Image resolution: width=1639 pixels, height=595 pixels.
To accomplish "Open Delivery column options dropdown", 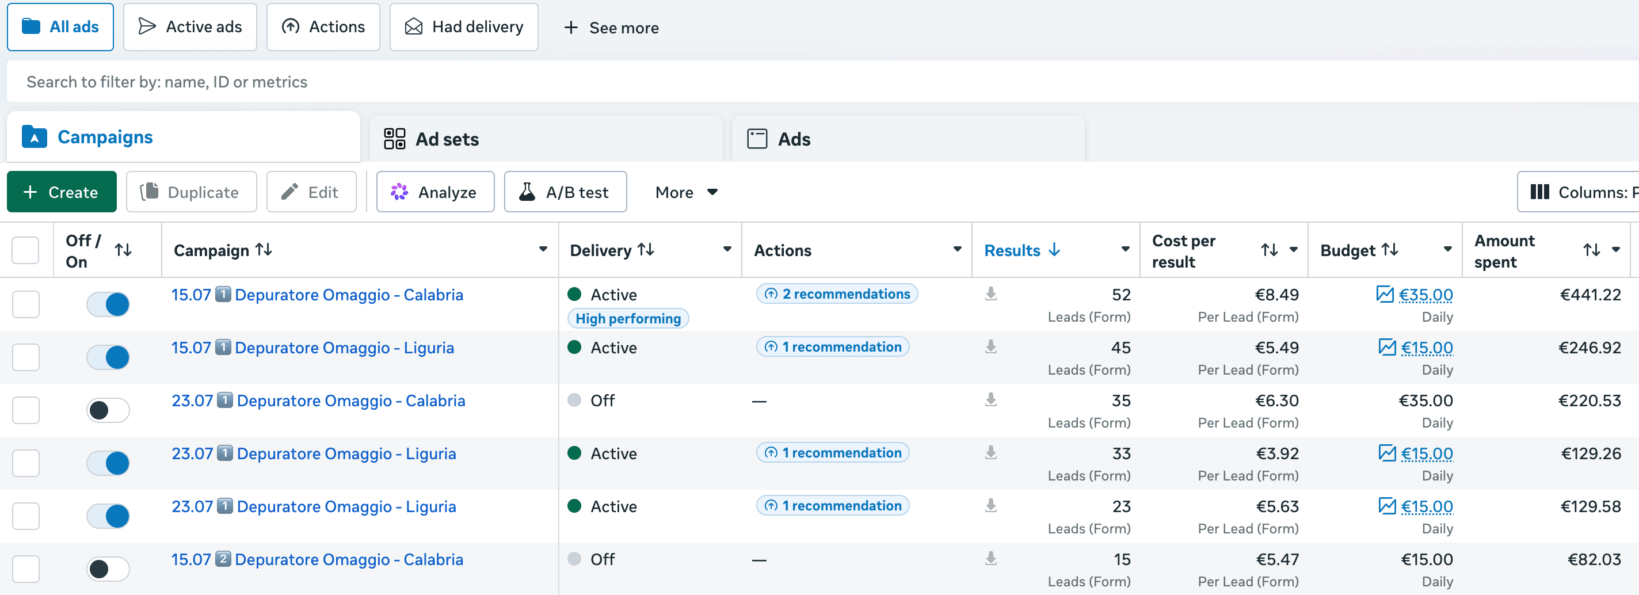I will click(727, 250).
